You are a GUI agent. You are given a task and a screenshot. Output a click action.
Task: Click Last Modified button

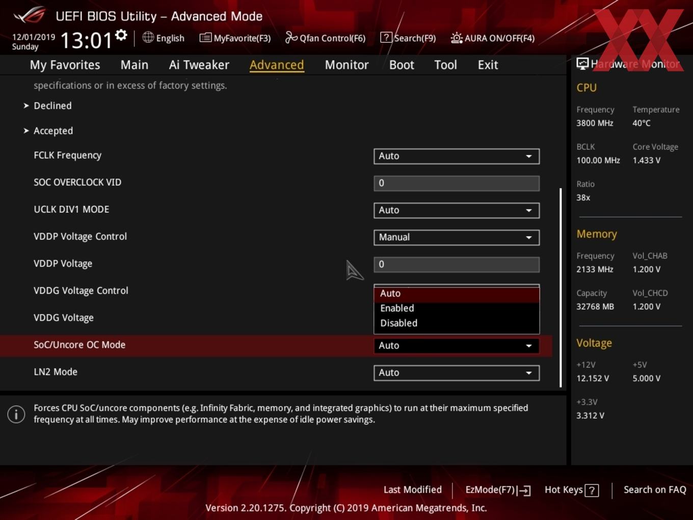pos(413,490)
